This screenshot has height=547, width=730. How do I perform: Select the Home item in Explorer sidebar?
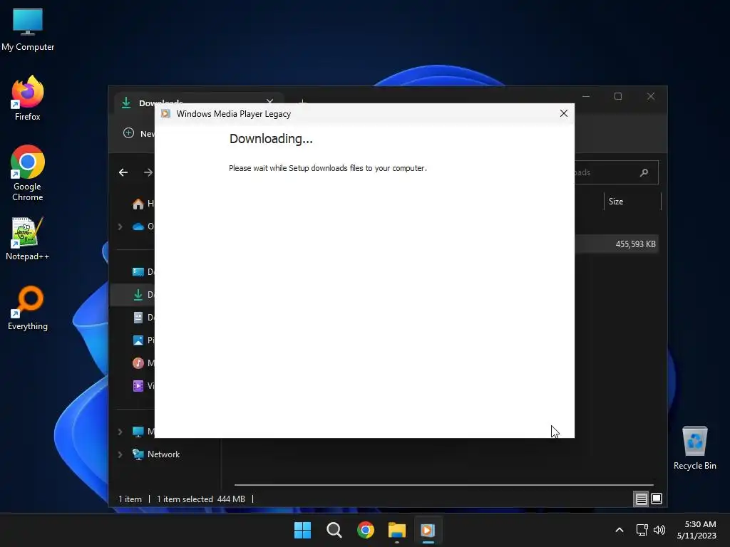[x=143, y=204]
